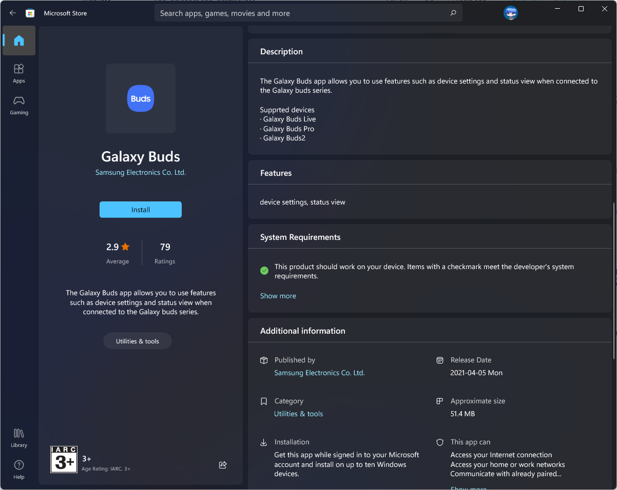
Task: Open the Library in sidebar
Action: (x=19, y=438)
